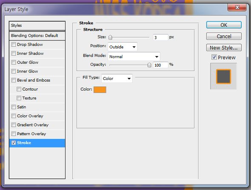The width and height of the screenshot is (251, 190).
Task: Open the Blend Mode dropdown showing Normal
Action: [134, 57]
